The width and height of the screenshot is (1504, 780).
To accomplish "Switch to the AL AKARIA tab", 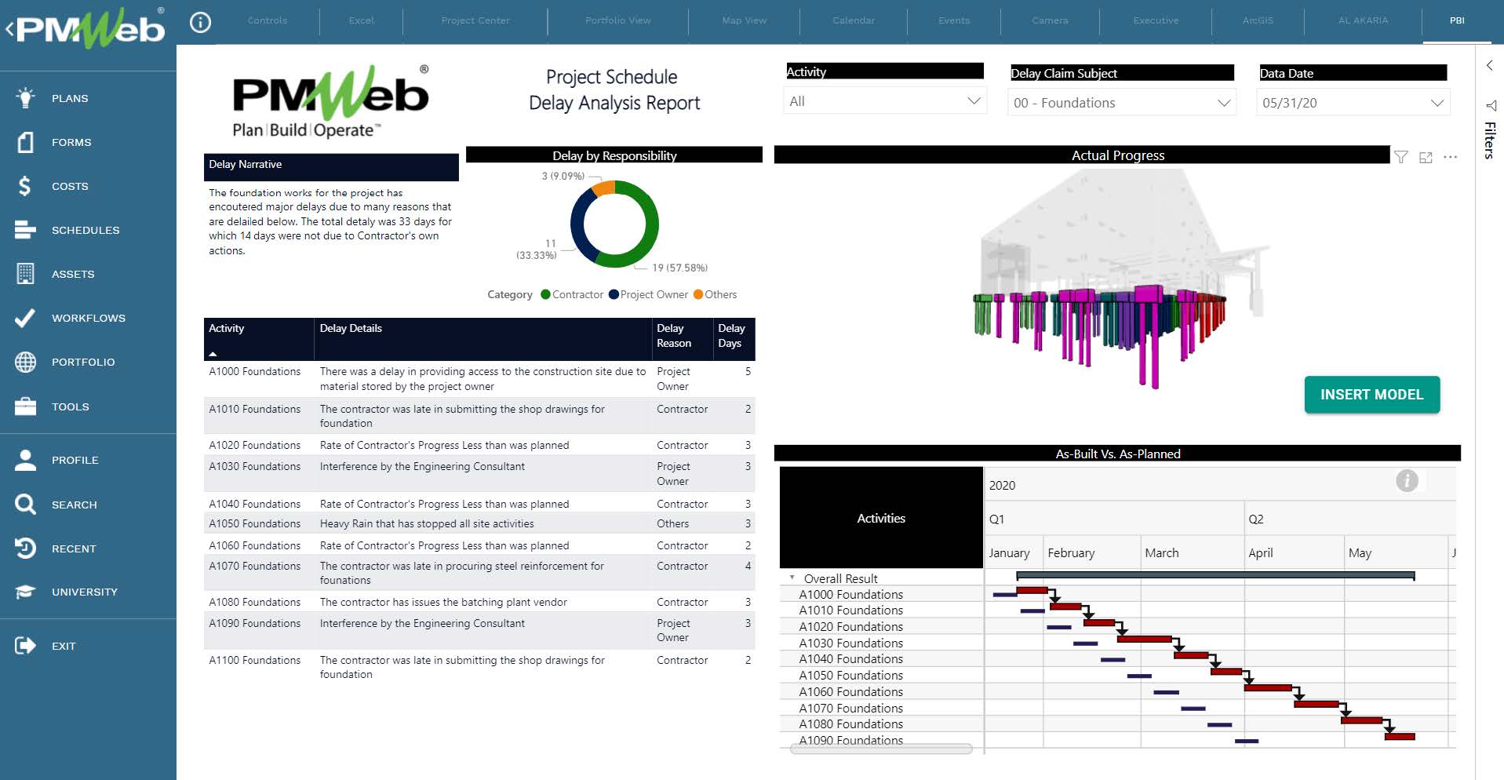I will [x=1363, y=20].
